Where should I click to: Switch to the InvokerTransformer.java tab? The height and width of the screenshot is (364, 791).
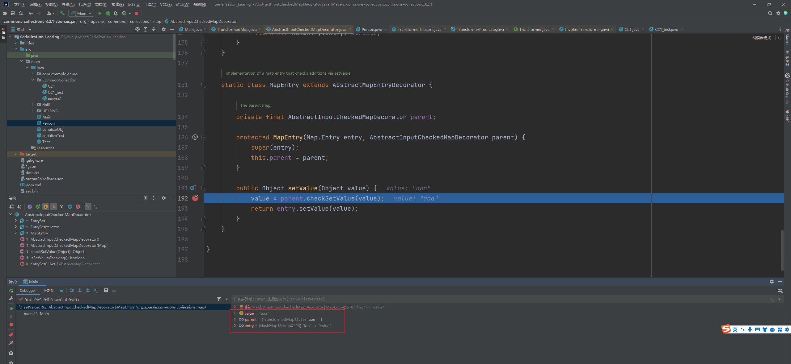(x=587, y=29)
